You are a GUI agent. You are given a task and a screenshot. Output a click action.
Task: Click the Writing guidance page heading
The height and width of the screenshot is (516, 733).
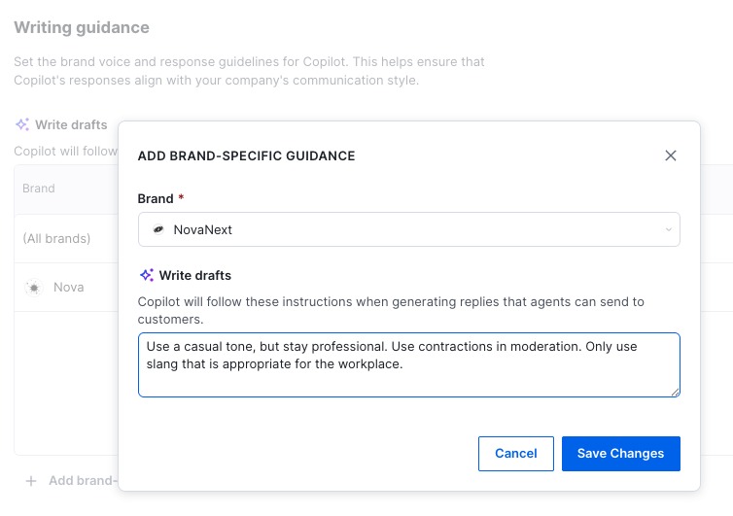(82, 27)
